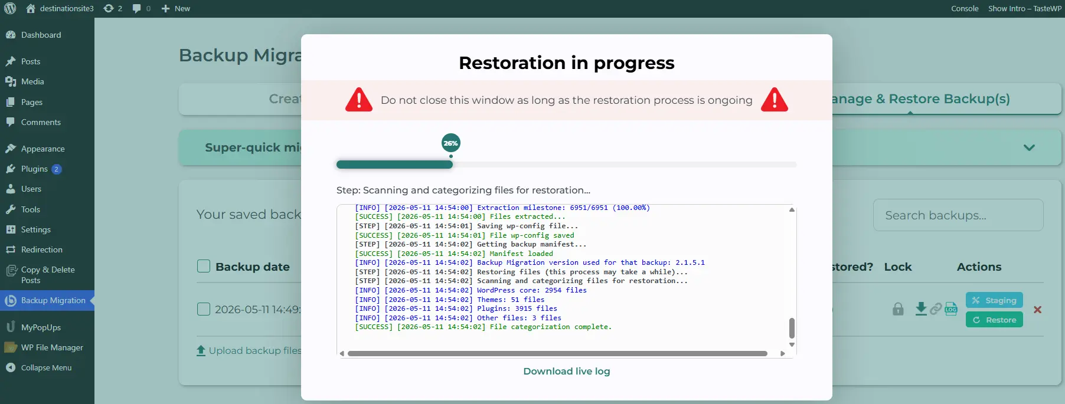Open the updates icon showing 2
Viewport: 1065px width, 404px height.
click(x=113, y=8)
